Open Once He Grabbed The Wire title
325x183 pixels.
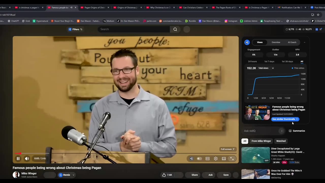pyautogui.click(x=286, y=172)
